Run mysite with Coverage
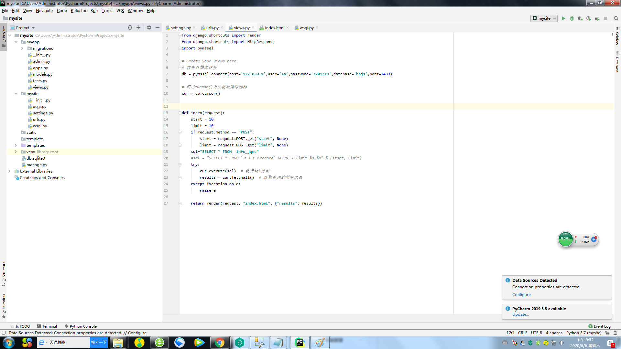This screenshot has width=621, height=349. tap(580, 18)
